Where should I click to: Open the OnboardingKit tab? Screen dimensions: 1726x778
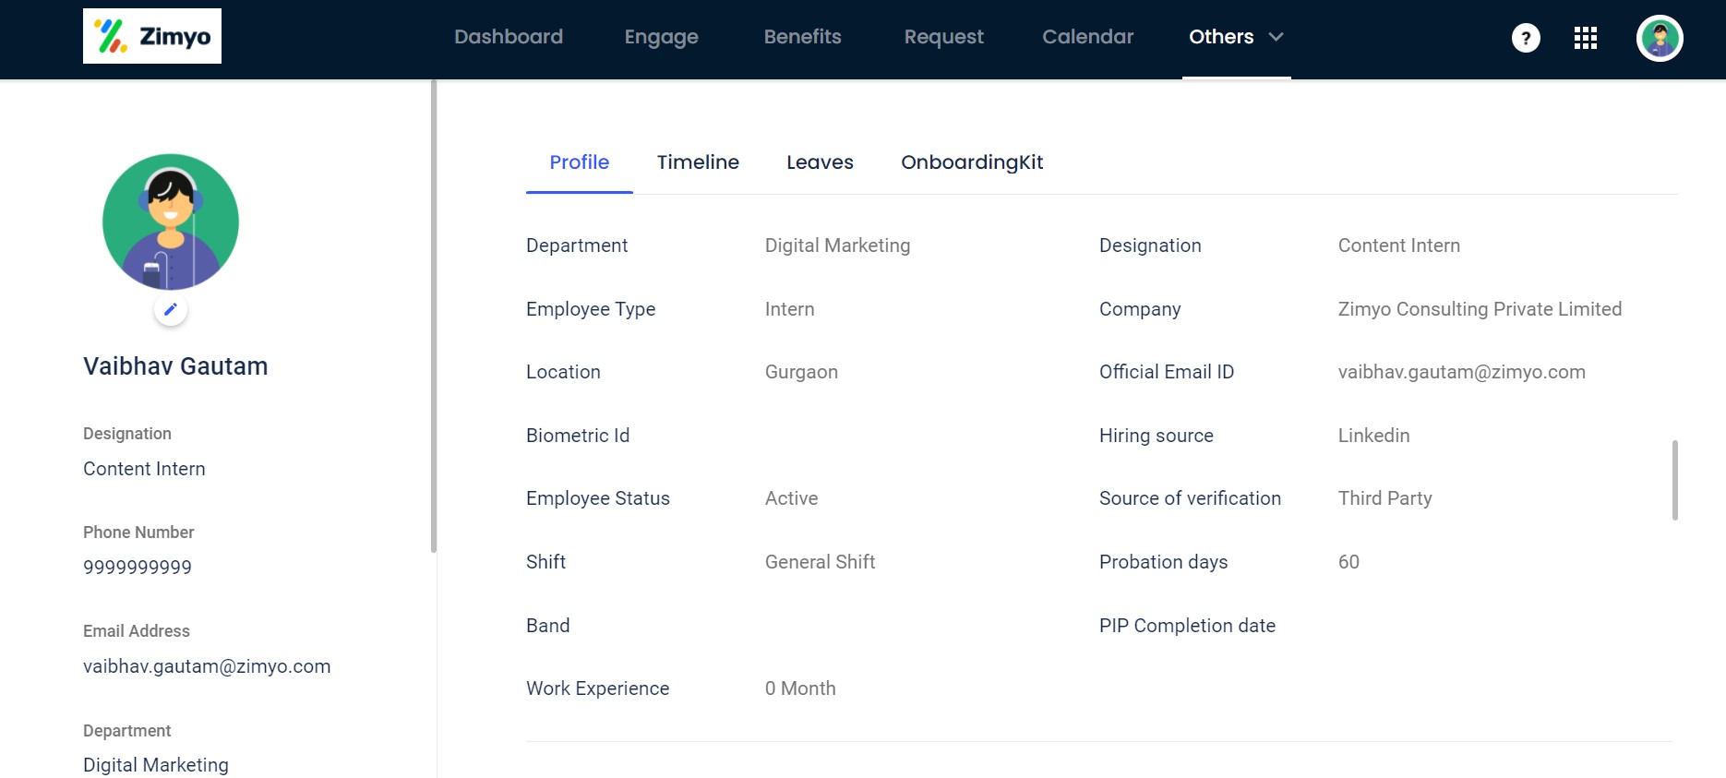click(972, 162)
